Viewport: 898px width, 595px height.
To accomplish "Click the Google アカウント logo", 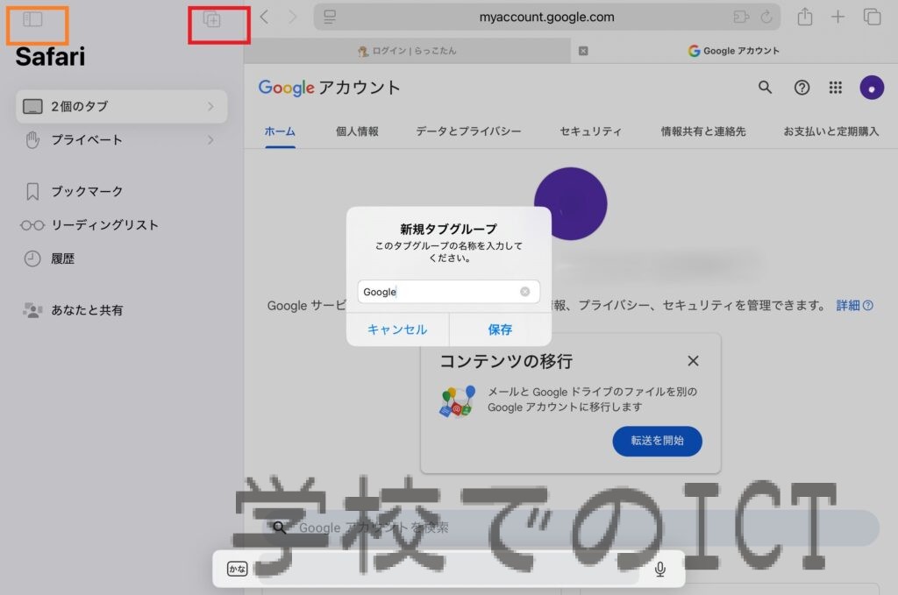I will coord(329,88).
